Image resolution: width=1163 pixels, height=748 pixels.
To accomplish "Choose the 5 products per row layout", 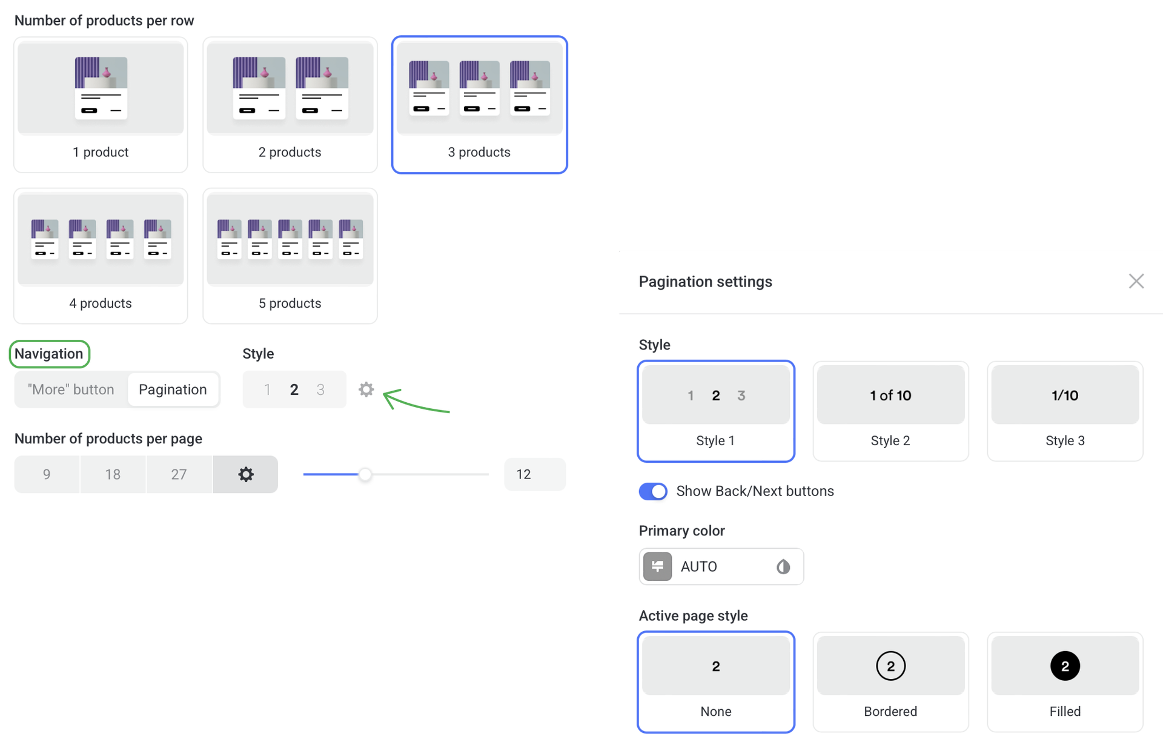I will coord(290,256).
